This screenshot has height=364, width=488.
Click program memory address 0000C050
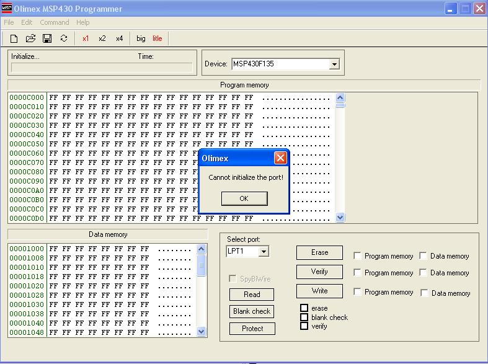click(27, 144)
